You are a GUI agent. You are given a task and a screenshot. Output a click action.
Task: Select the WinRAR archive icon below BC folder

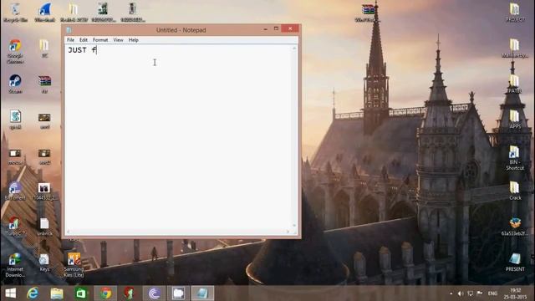[44, 84]
